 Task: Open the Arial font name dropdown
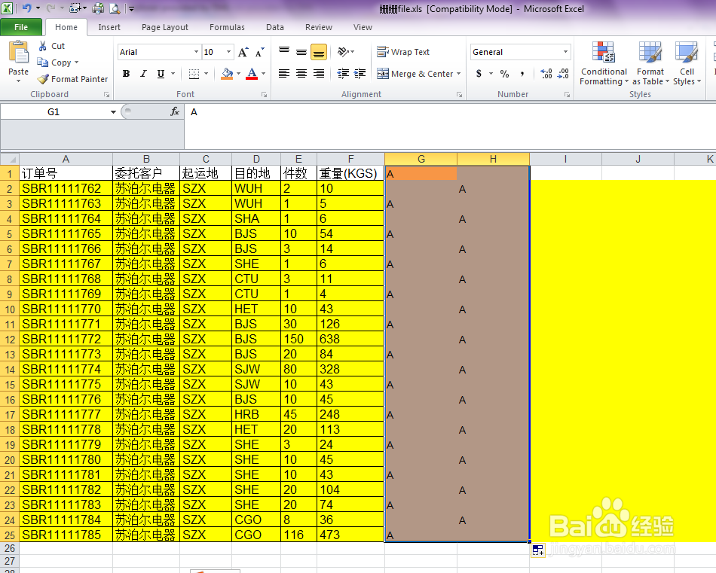click(x=196, y=52)
